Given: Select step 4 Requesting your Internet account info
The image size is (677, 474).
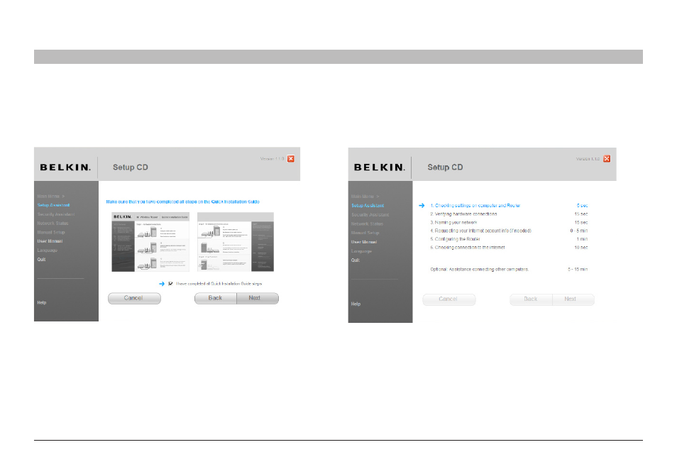Looking at the screenshot, I should [x=480, y=231].
